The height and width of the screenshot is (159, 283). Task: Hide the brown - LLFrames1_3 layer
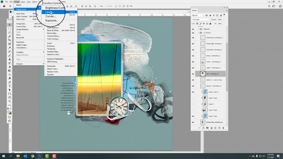pyautogui.click(x=193, y=62)
